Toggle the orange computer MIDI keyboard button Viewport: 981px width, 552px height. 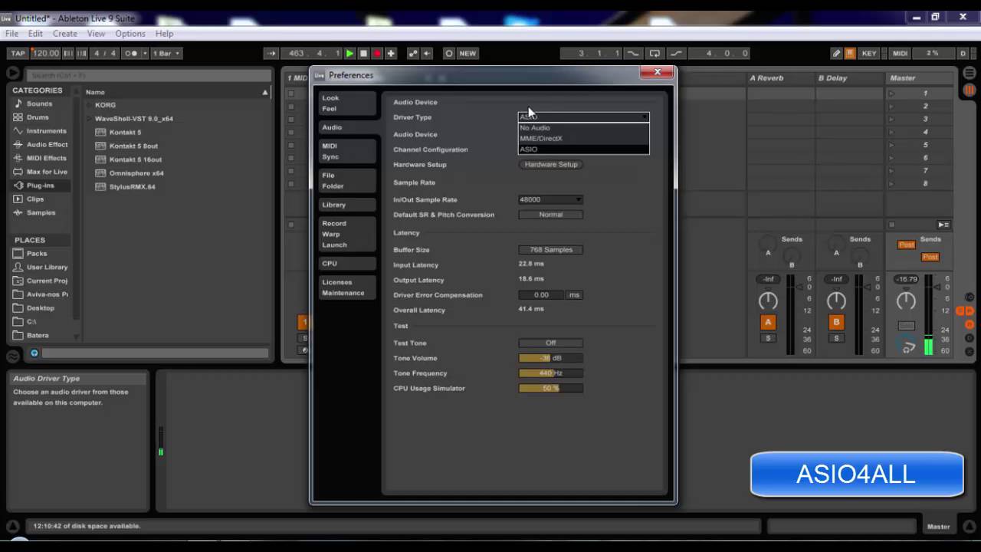[850, 54]
